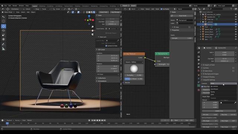Enable the Safe Areas checkbox

coord(204,71)
